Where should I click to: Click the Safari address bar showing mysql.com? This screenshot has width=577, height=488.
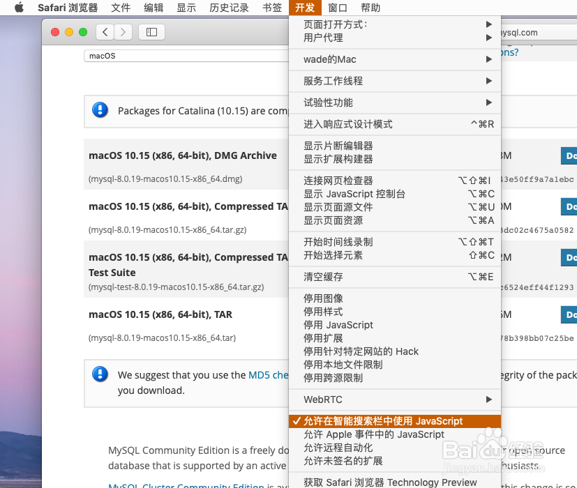(539, 32)
